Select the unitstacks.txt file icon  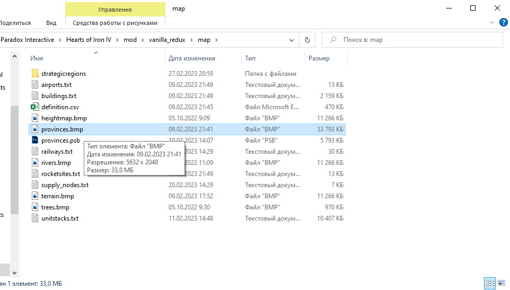point(35,218)
